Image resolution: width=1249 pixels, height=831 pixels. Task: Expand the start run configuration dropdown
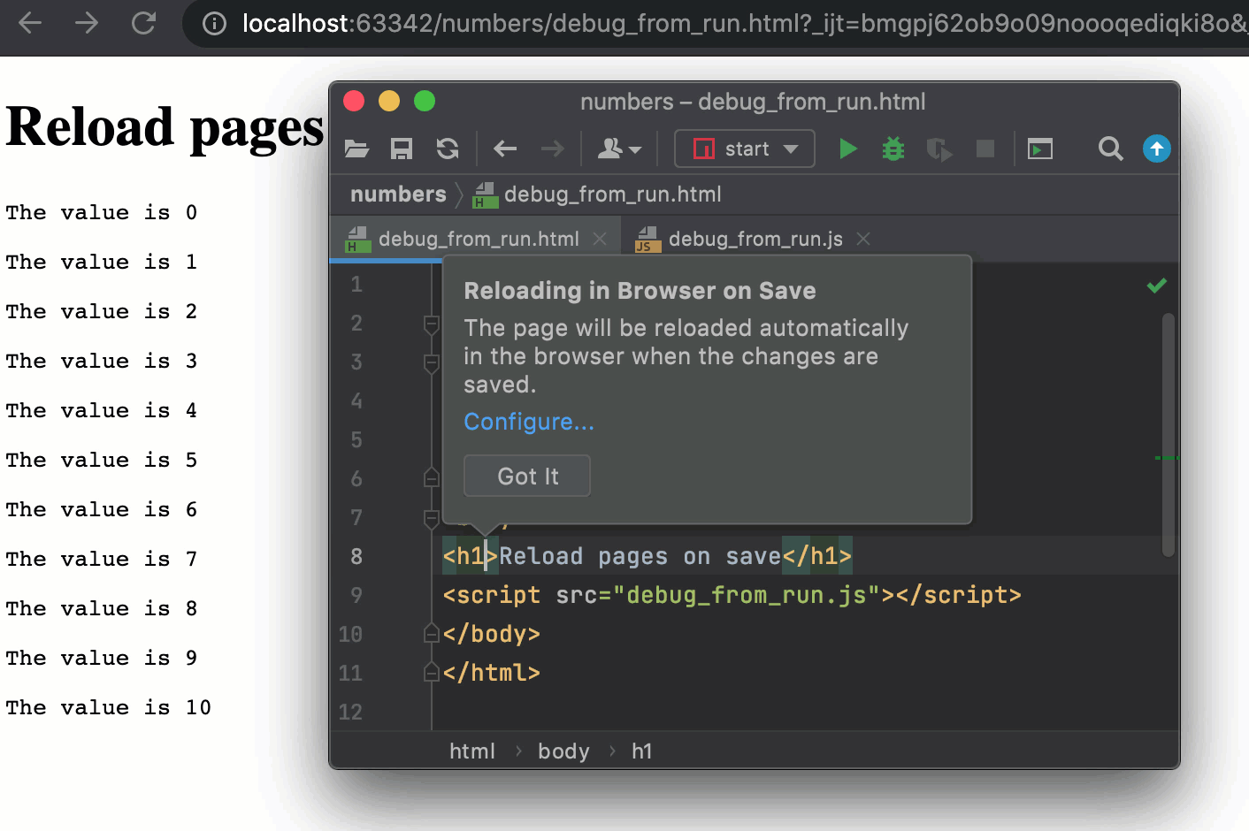point(792,149)
